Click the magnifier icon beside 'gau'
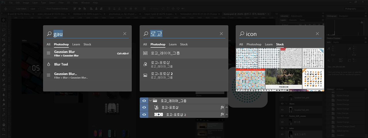Image resolution: width=368 pixels, height=138 pixels. point(49,34)
